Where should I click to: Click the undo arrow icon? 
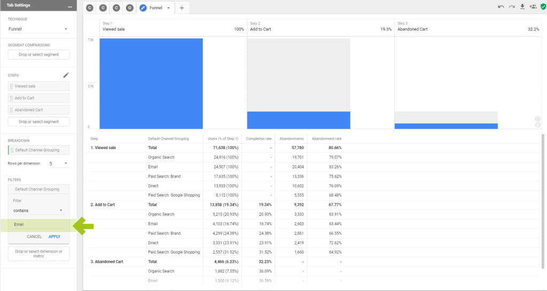501,6
